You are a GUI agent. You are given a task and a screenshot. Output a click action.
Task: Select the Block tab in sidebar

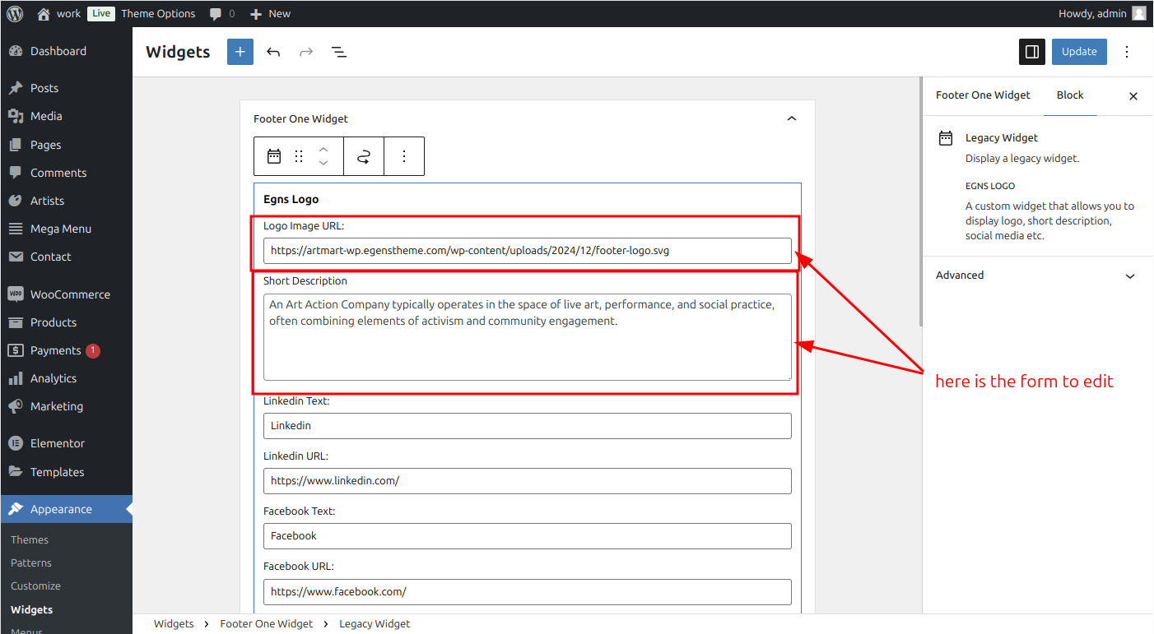click(x=1070, y=95)
